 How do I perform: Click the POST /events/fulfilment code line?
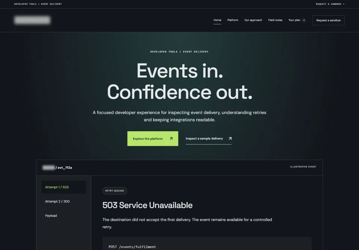(x=132, y=247)
